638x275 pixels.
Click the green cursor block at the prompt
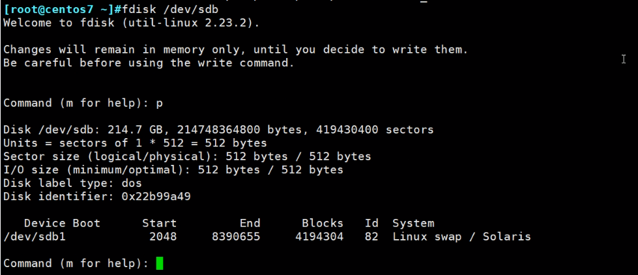coord(160,264)
